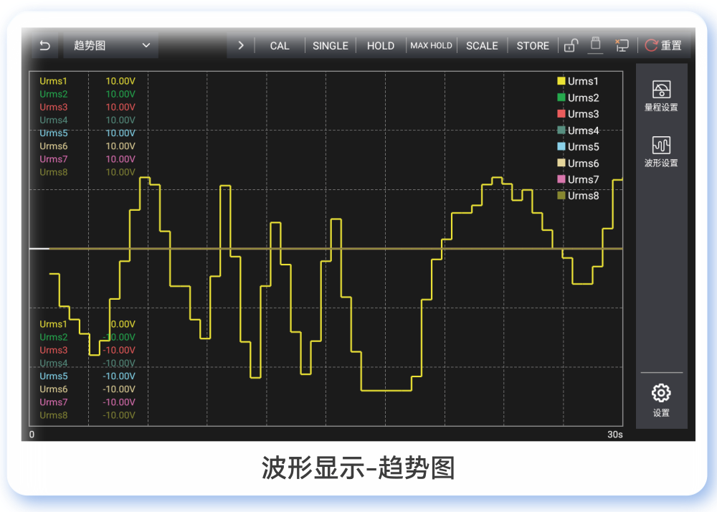Enable MAX HOLD in the toolbar
This screenshot has width=717, height=512.
coord(431,45)
